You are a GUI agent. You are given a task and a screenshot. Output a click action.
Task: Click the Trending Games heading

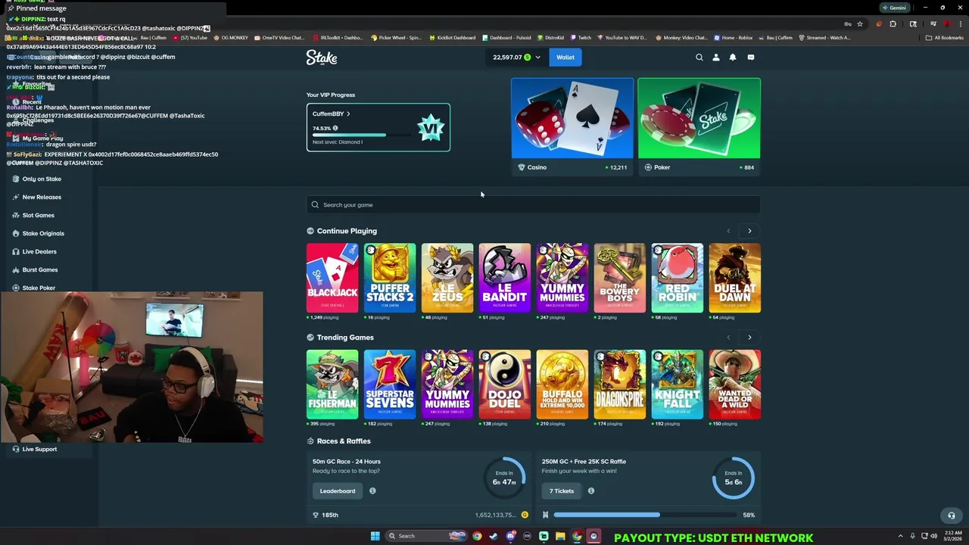pos(345,338)
